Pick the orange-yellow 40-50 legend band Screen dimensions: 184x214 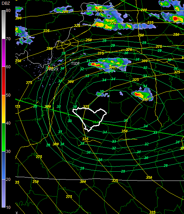(3, 109)
